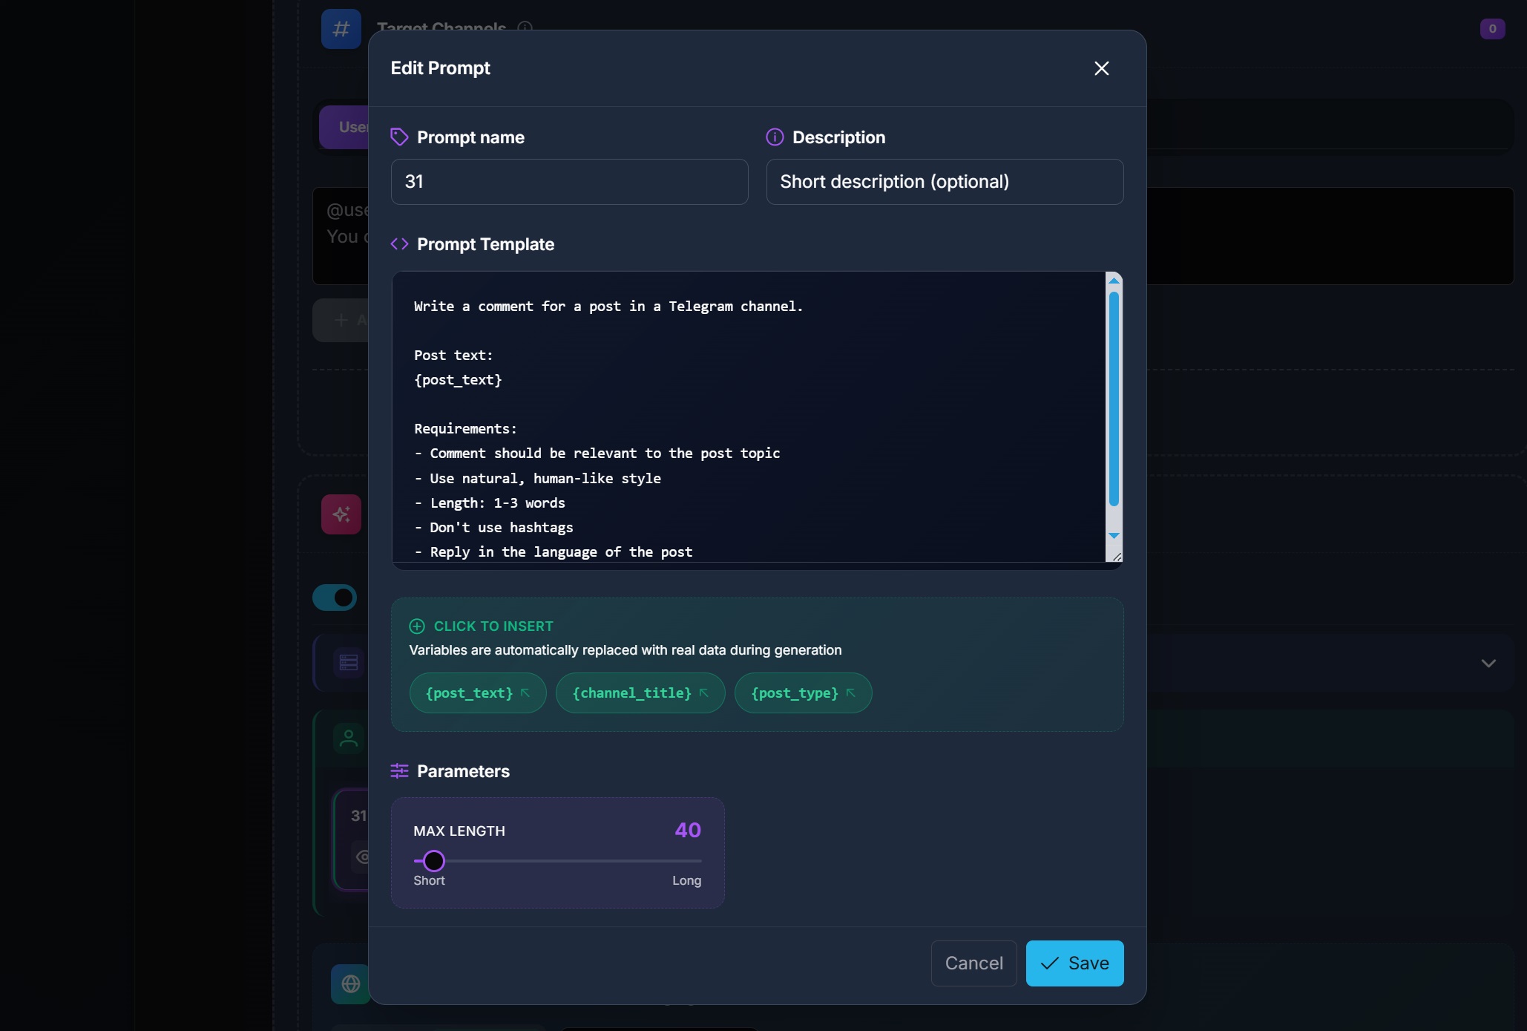The image size is (1527, 1031).
Task: Insert the {channel_title} variable
Action: tap(640, 693)
